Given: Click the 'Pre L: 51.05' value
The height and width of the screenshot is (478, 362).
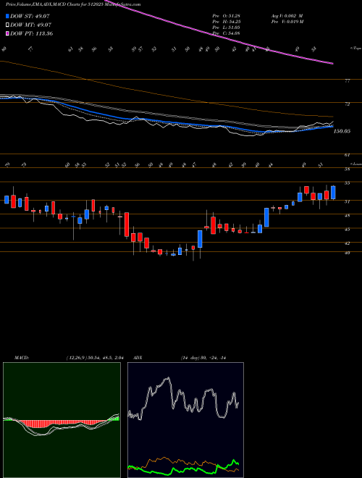Looking at the screenshot, I should coord(227,28).
